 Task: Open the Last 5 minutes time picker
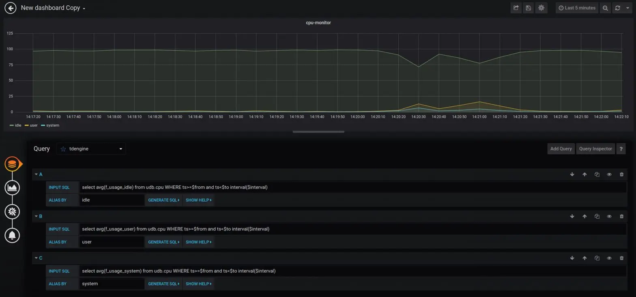577,8
